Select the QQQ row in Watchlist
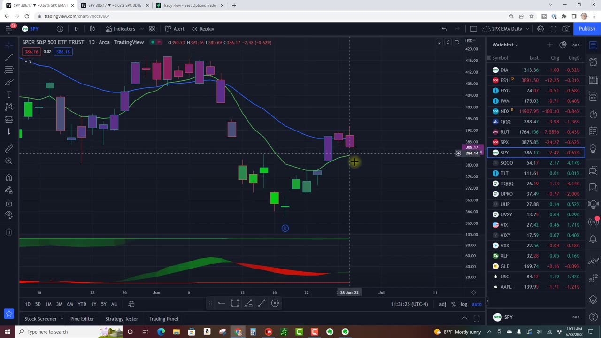The width and height of the screenshot is (601, 338). click(536, 122)
